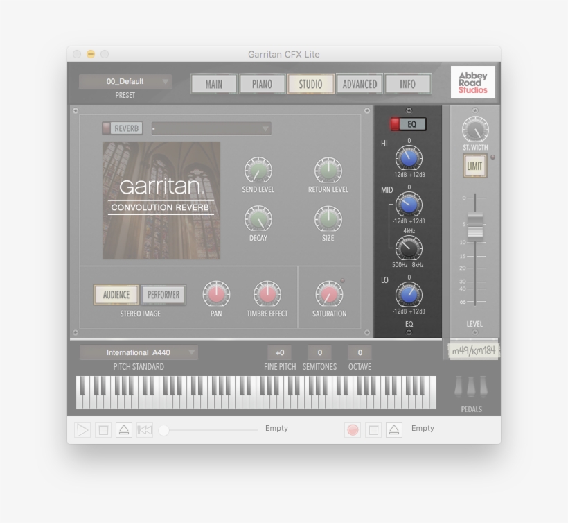Open the ADVANCED tab
The width and height of the screenshot is (568, 523).
360,83
